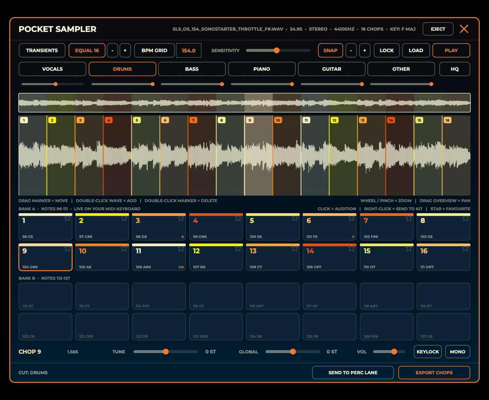Click the EJECT button
Viewport: 489px width, 400px height.
438,29
